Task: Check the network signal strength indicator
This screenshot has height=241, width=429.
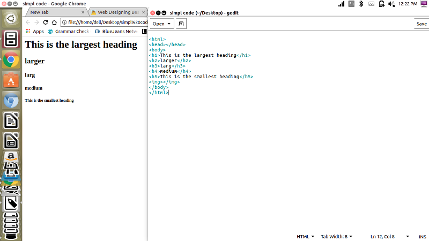Action: pyautogui.click(x=341, y=4)
